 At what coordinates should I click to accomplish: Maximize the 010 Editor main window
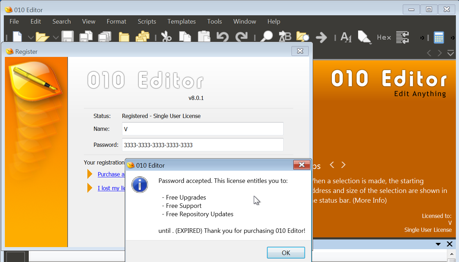pos(429,9)
